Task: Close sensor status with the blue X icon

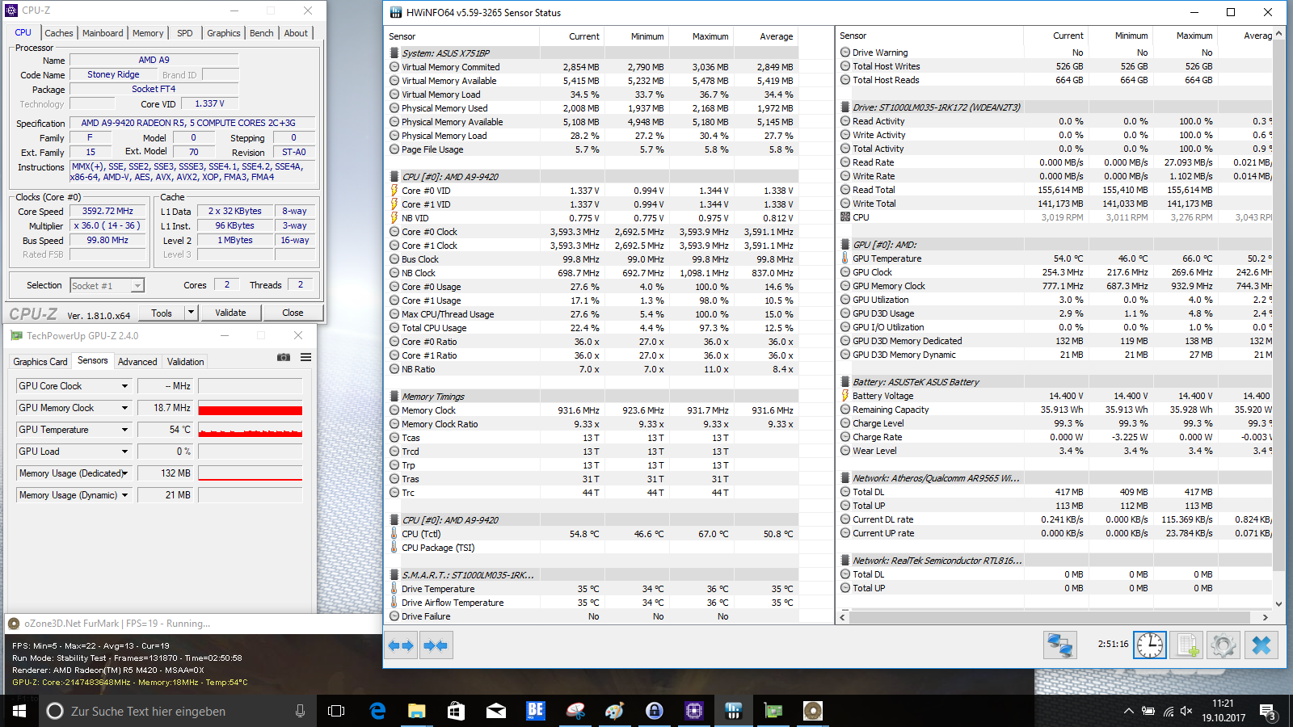Action: pos(1261,645)
